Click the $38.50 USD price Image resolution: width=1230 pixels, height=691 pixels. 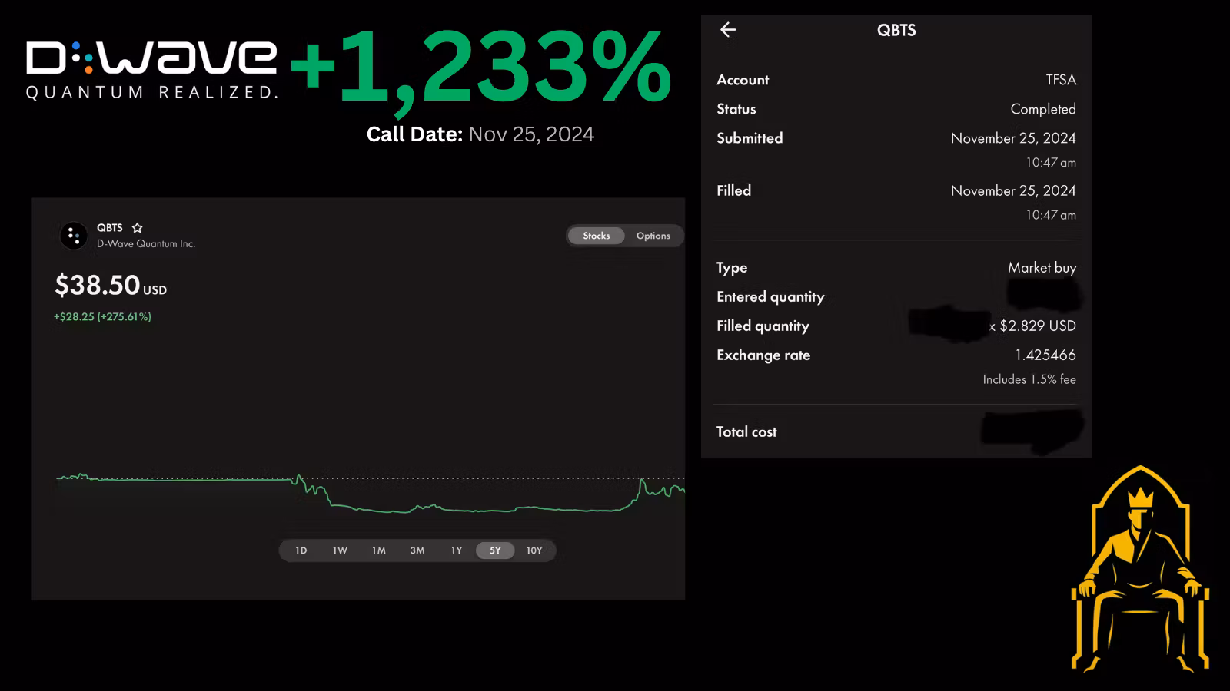tap(110, 286)
